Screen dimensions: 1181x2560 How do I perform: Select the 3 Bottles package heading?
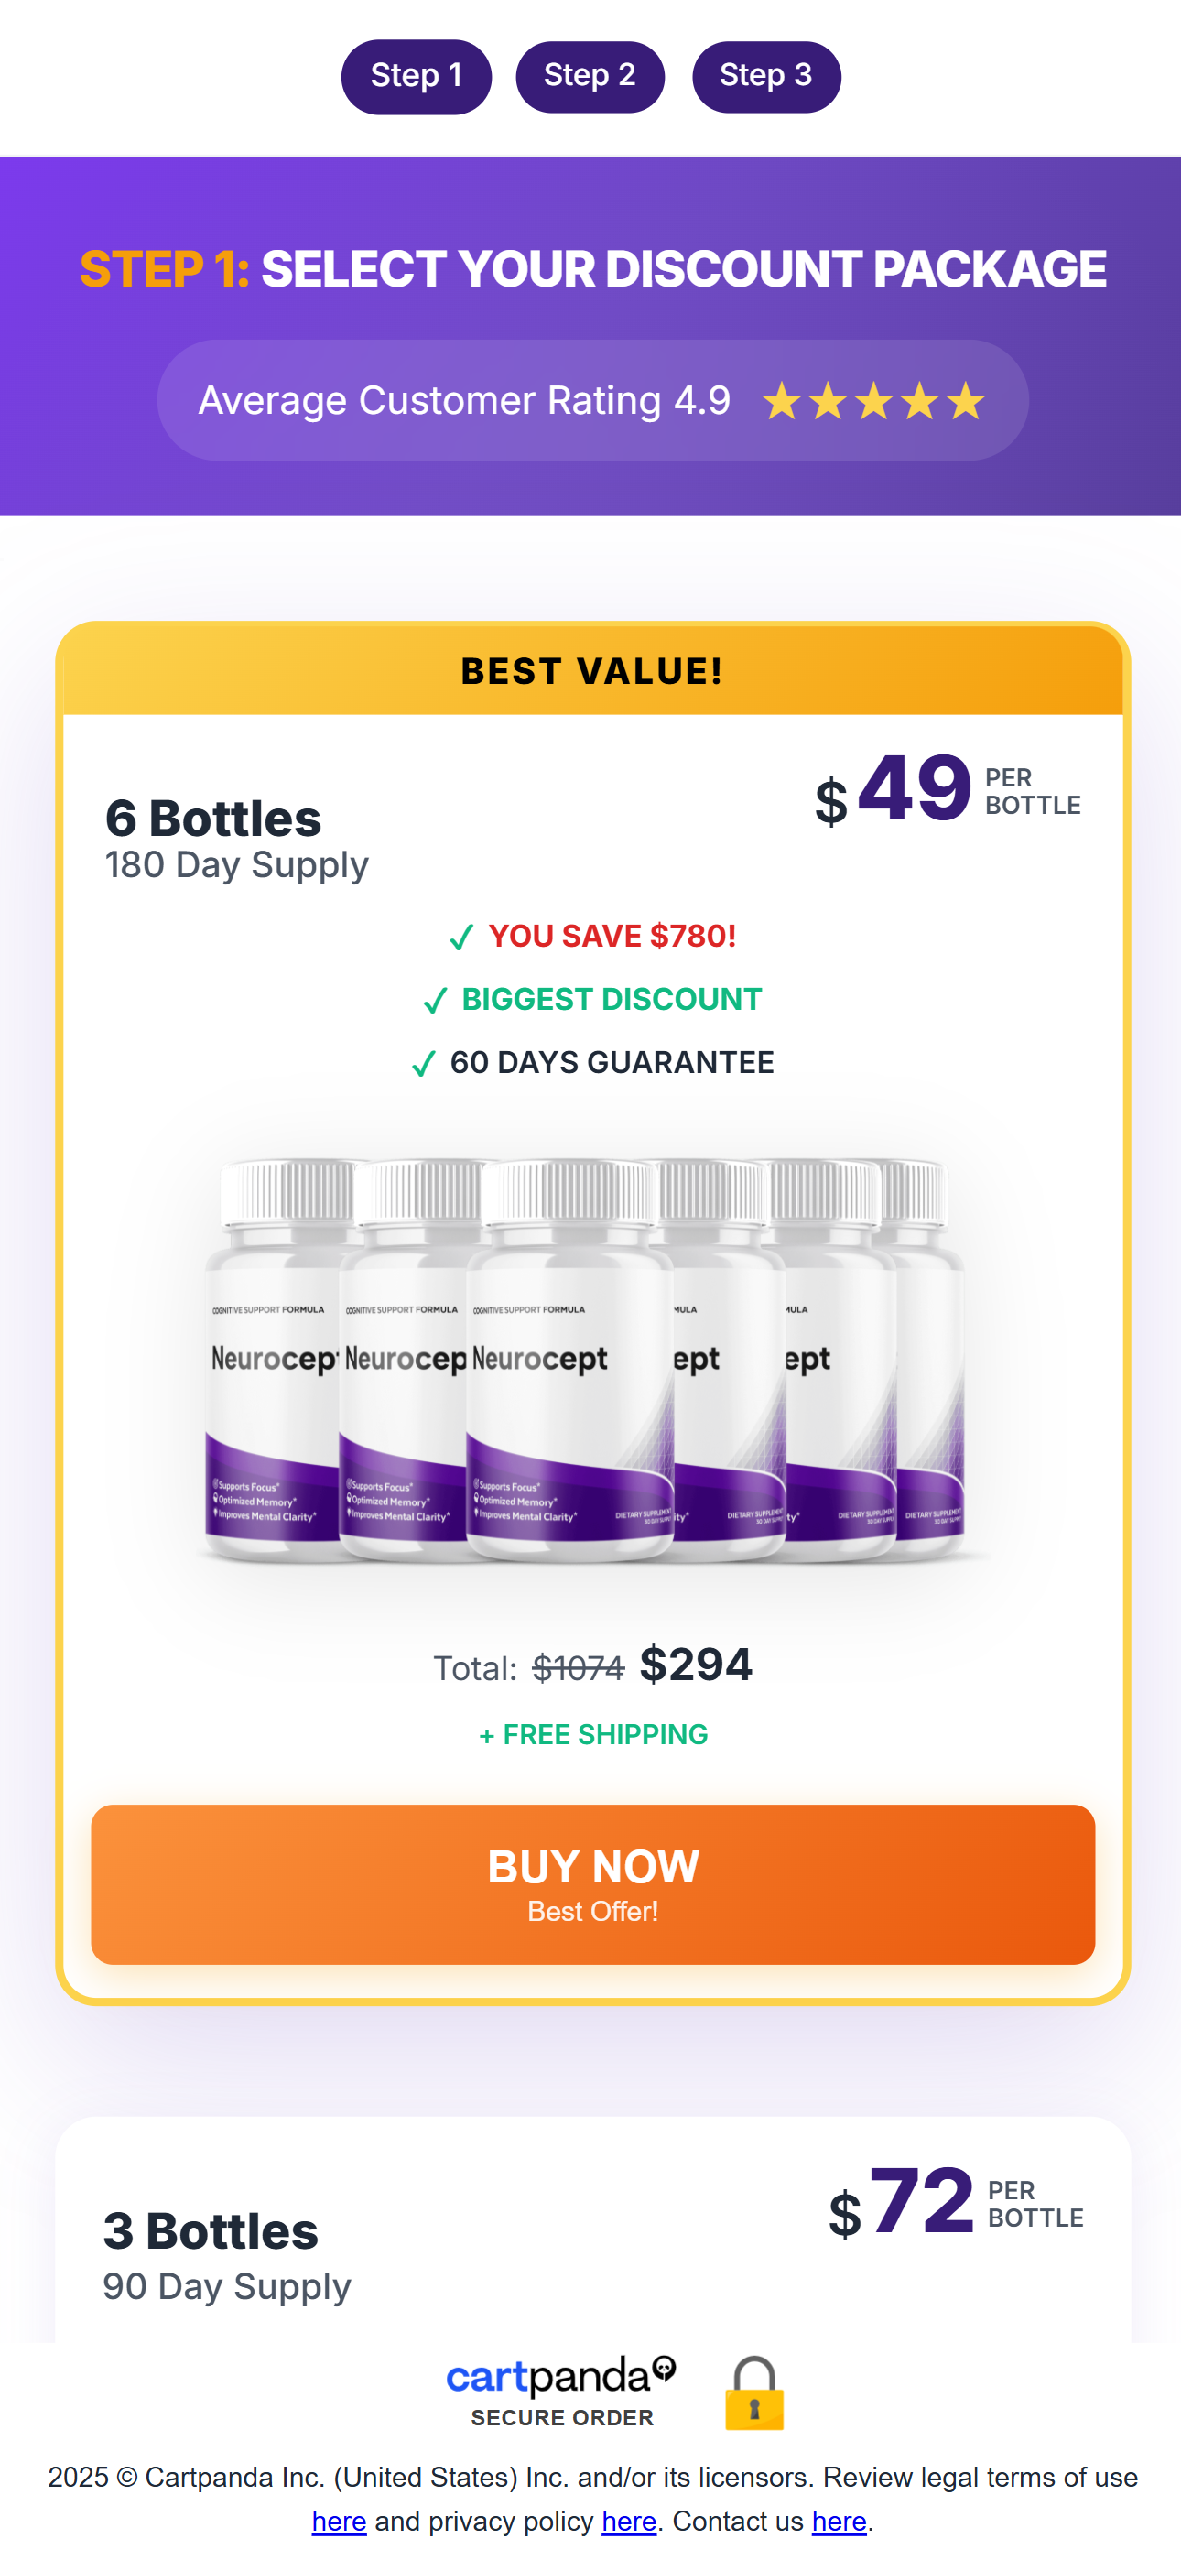tap(211, 2232)
